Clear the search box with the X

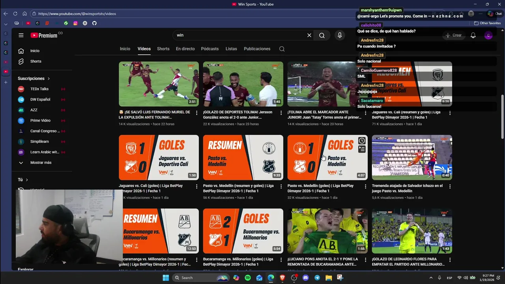(x=309, y=35)
